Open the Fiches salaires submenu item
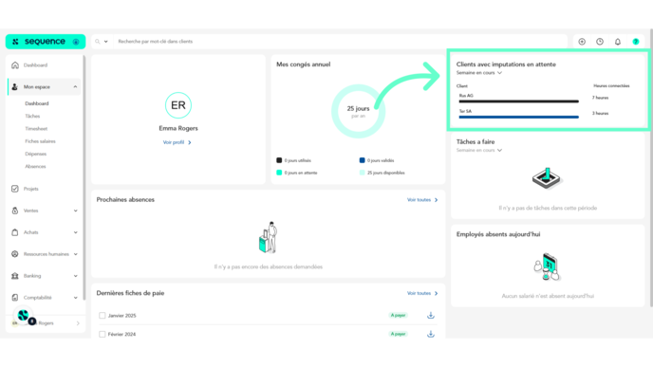 (x=40, y=141)
